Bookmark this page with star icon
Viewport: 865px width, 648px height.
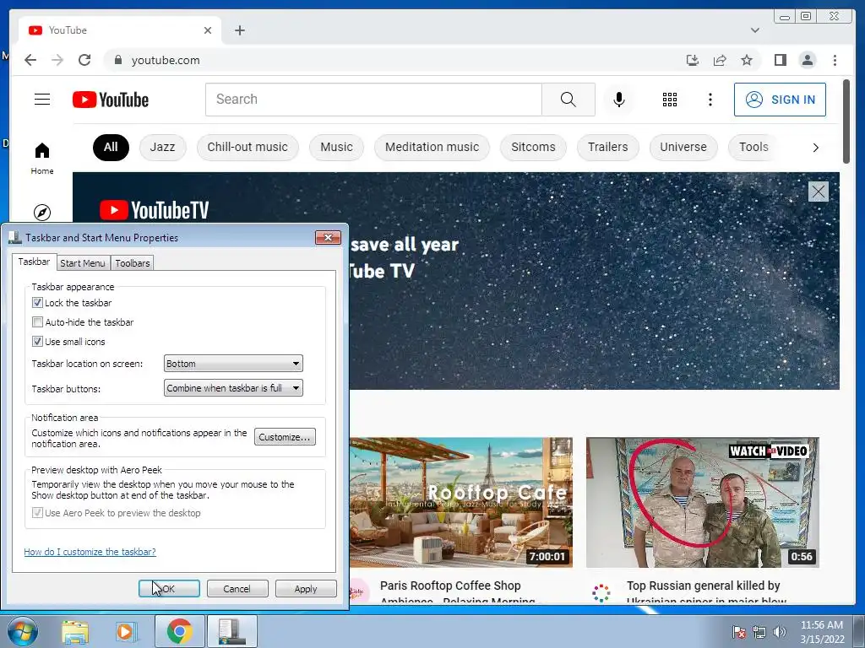(747, 60)
